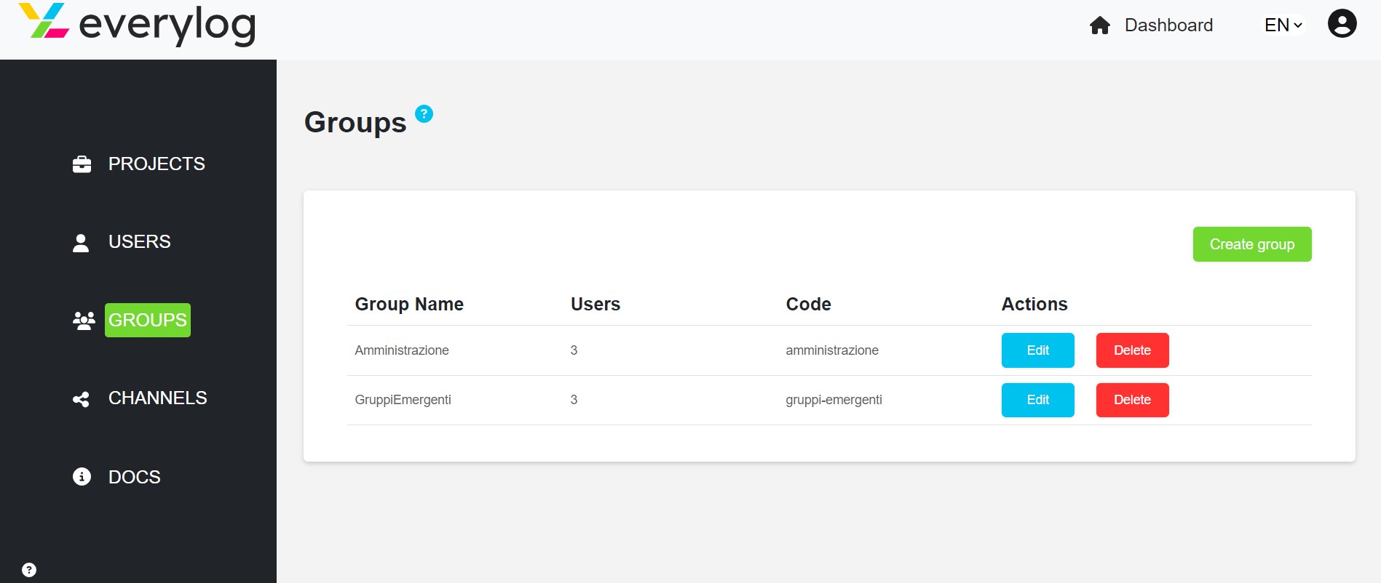Select GROUPS in the sidebar

[x=148, y=320]
